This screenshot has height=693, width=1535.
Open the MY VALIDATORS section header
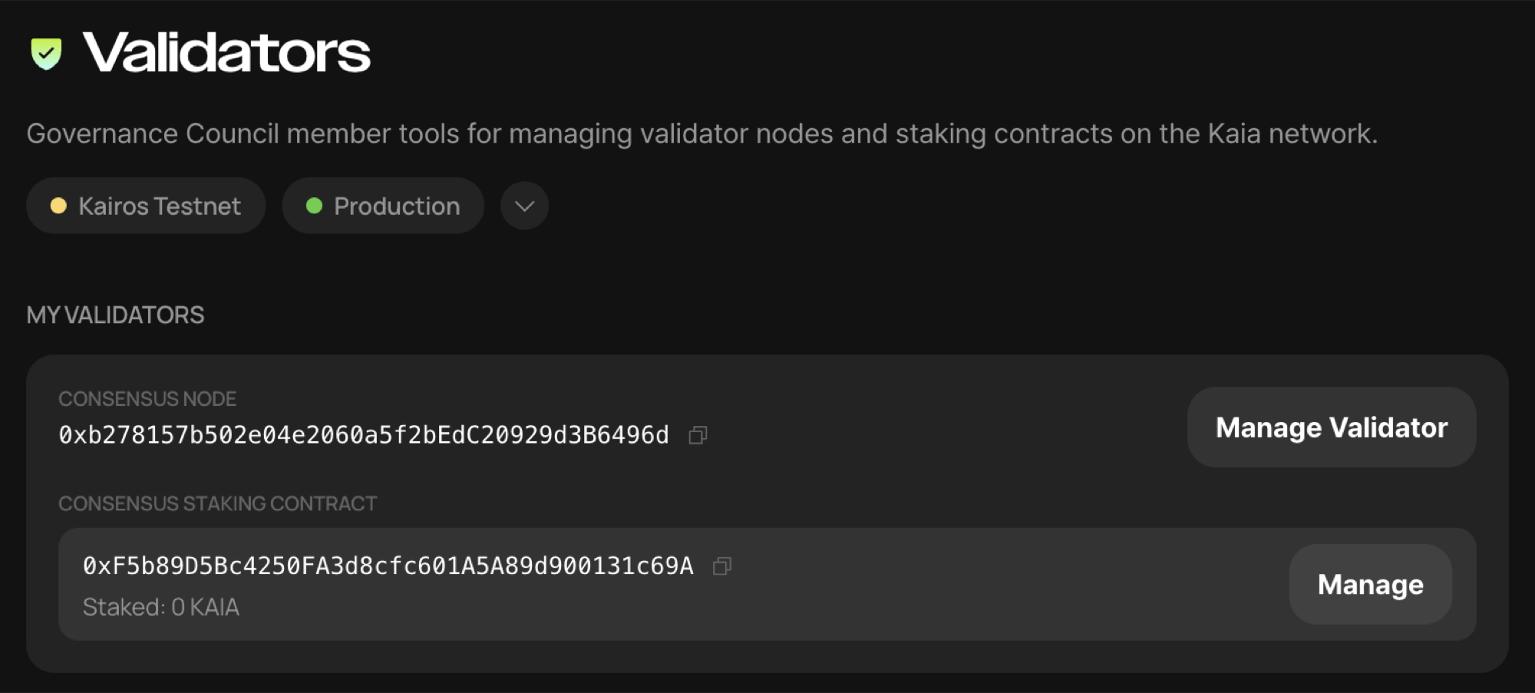[x=115, y=315]
